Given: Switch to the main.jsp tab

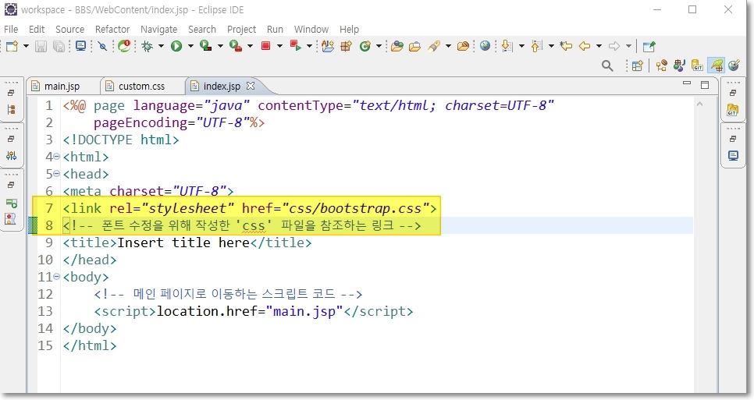Looking at the screenshot, I should coord(62,86).
